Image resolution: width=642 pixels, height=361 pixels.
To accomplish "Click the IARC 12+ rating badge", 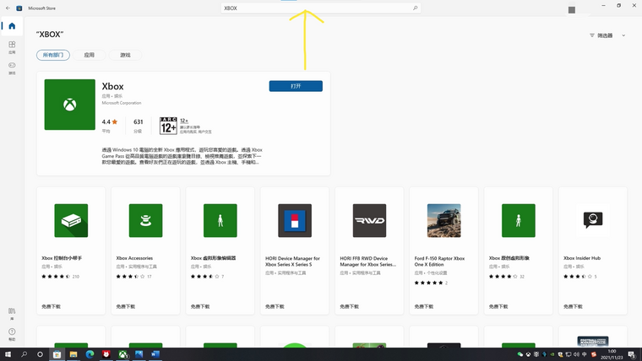I will (x=168, y=126).
